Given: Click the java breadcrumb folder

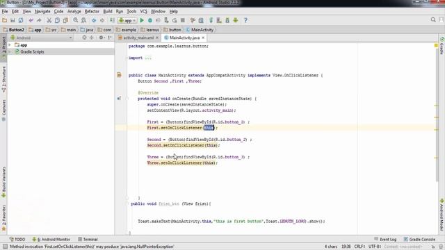Looking at the screenshot, I should (x=86, y=30).
